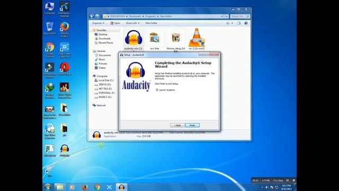Click Finish in the Audacity Setup wizard
Screen dimensions: 339x191
click(192, 125)
